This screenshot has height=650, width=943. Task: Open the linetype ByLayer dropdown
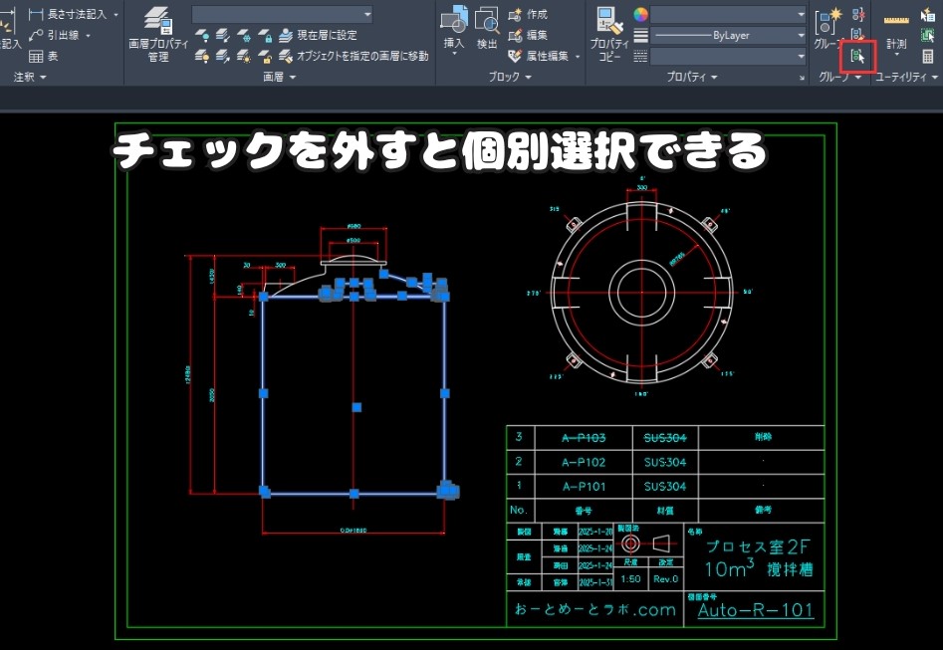pos(728,36)
